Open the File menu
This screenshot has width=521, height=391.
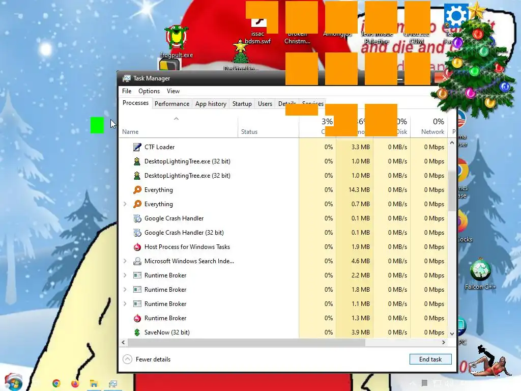127,91
